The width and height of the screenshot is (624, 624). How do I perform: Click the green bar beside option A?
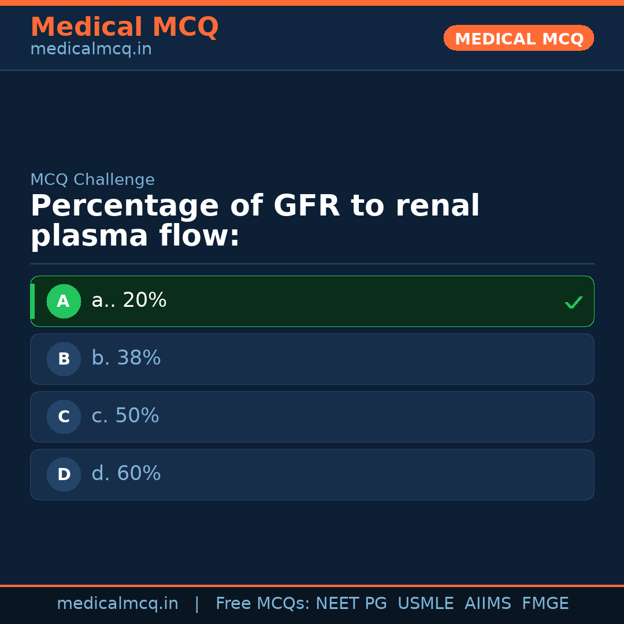(x=32, y=301)
